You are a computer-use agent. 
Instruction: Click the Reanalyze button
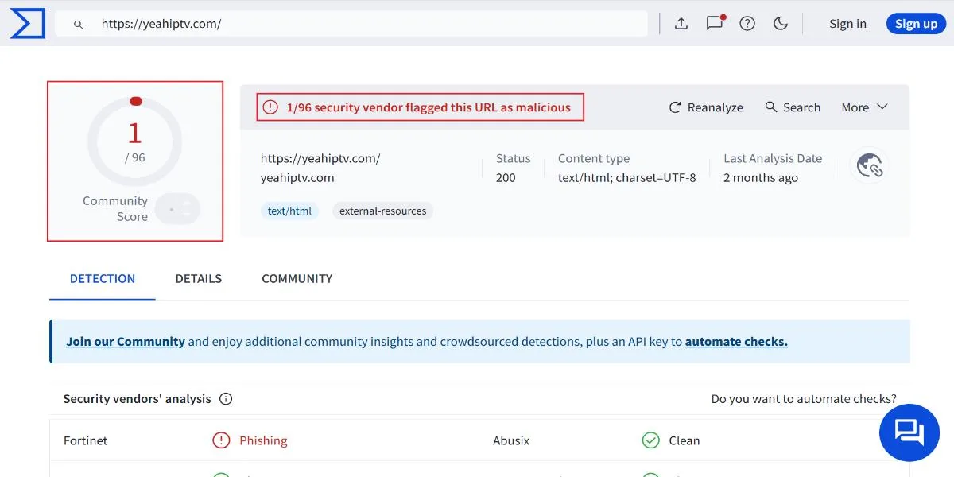coord(706,107)
